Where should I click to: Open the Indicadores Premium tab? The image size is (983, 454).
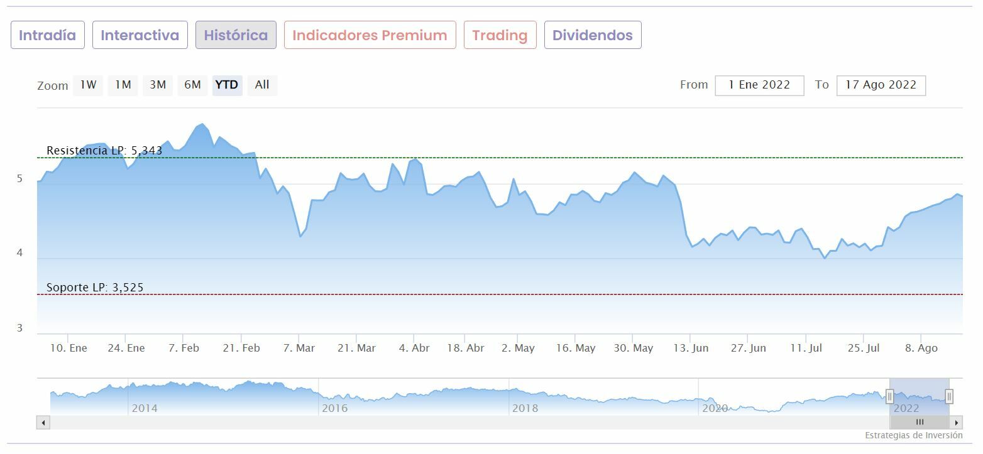370,35
